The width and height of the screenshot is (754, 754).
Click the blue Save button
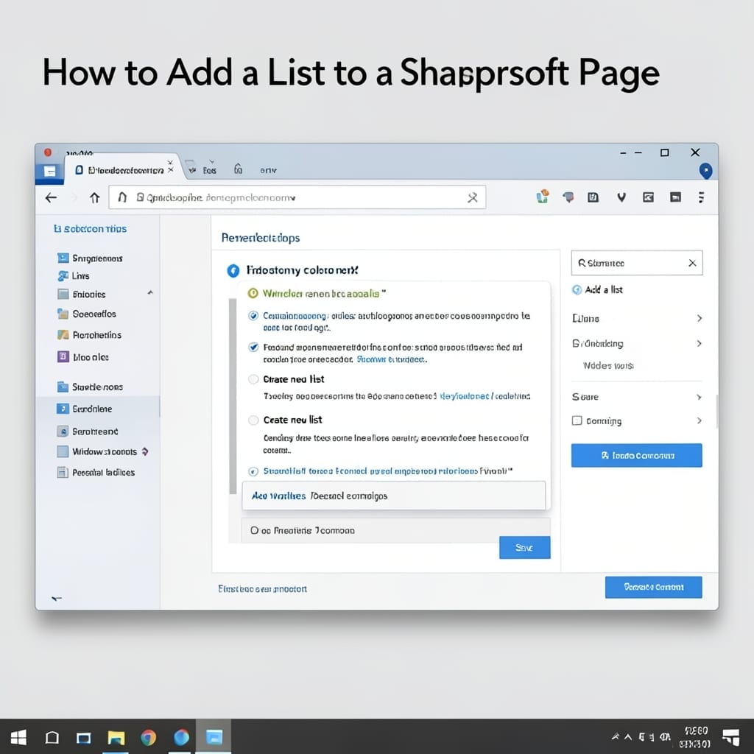coord(524,548)
